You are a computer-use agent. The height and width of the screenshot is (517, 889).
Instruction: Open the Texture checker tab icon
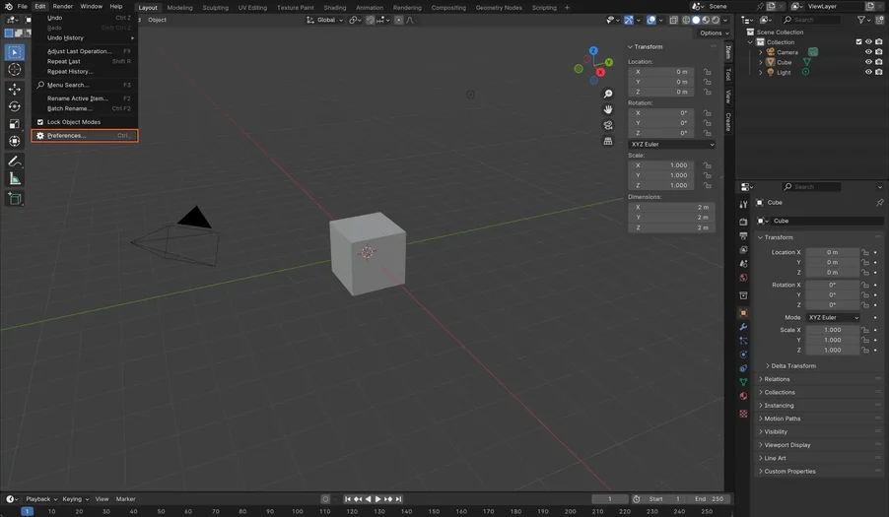pyautogui.click(x=743, y=414)
